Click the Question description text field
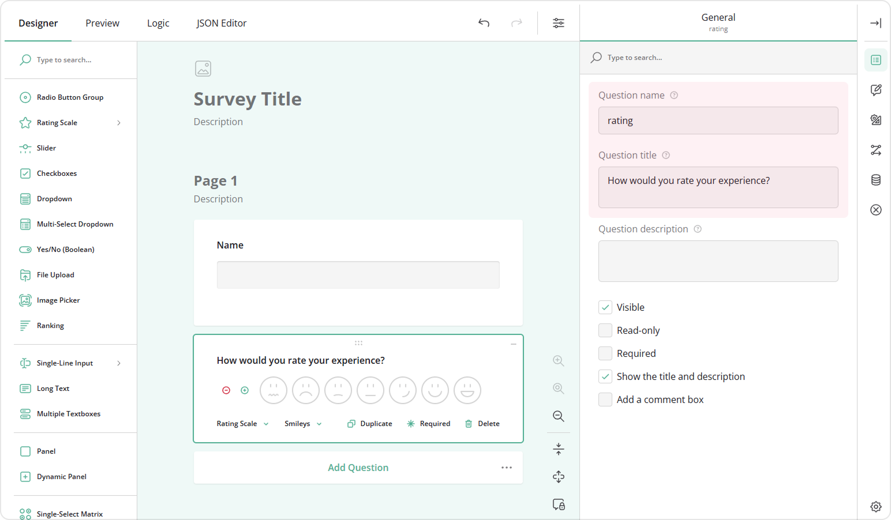 tap(718, 261)
